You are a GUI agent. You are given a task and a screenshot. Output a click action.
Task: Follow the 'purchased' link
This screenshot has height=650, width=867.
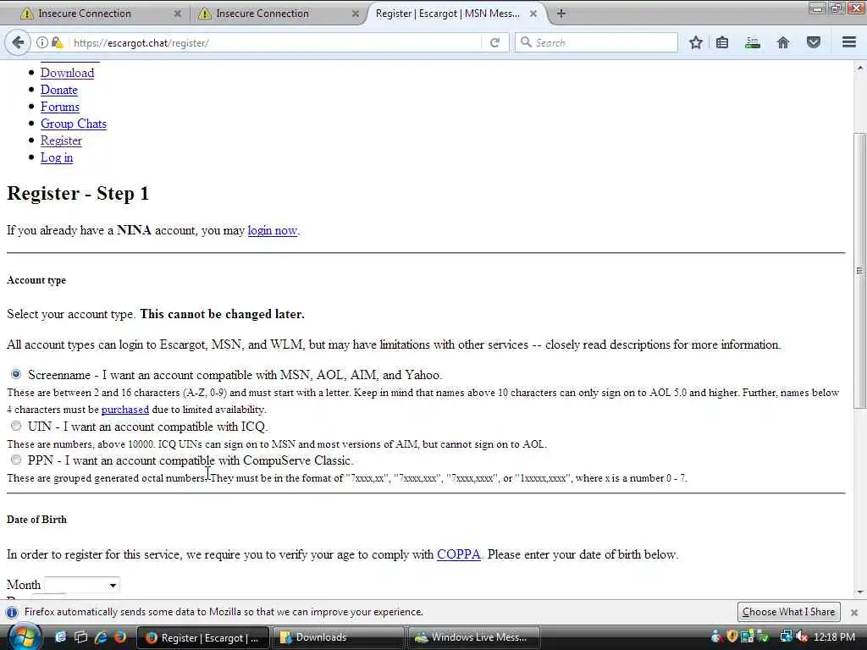(x=125, y=410)
